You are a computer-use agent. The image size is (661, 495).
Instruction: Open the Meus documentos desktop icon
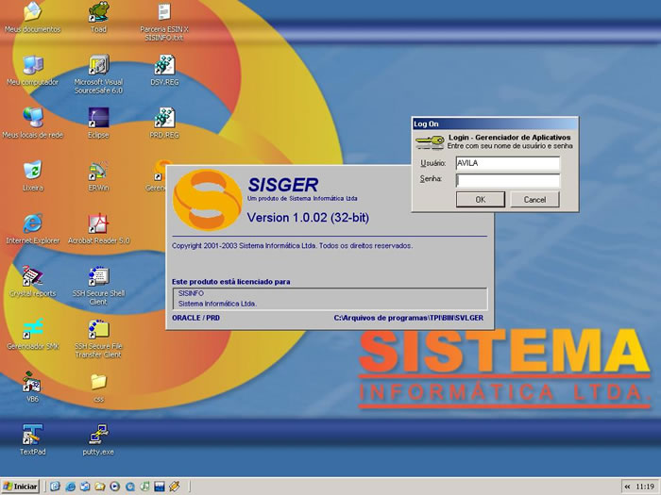click(32, 17)
